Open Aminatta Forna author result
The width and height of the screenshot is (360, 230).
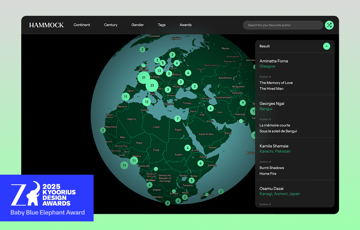(x=274, y=61)
